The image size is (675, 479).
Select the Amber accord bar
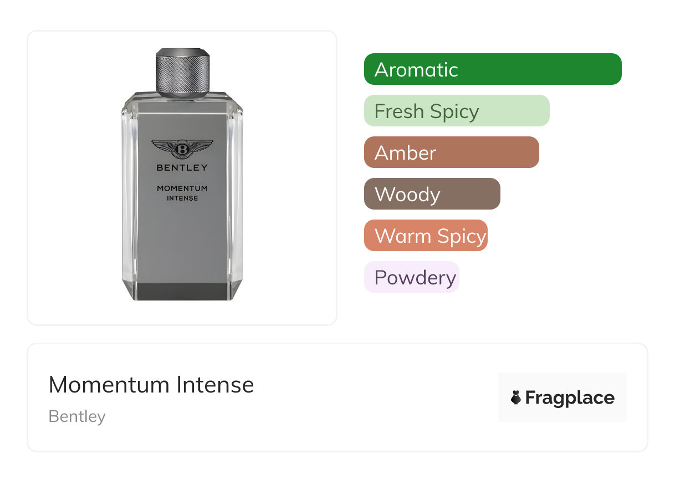[x=452, y=152]
